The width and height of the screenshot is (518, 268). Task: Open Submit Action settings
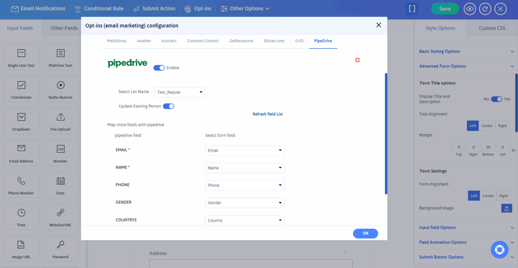coord(154,9)
